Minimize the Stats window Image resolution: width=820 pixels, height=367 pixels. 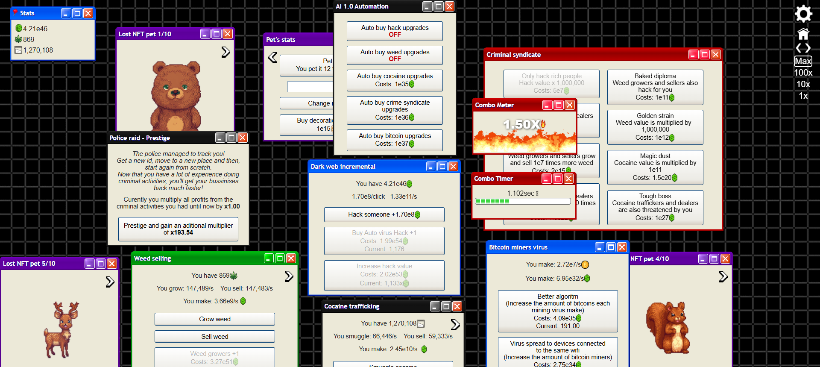tap(66, 13)
